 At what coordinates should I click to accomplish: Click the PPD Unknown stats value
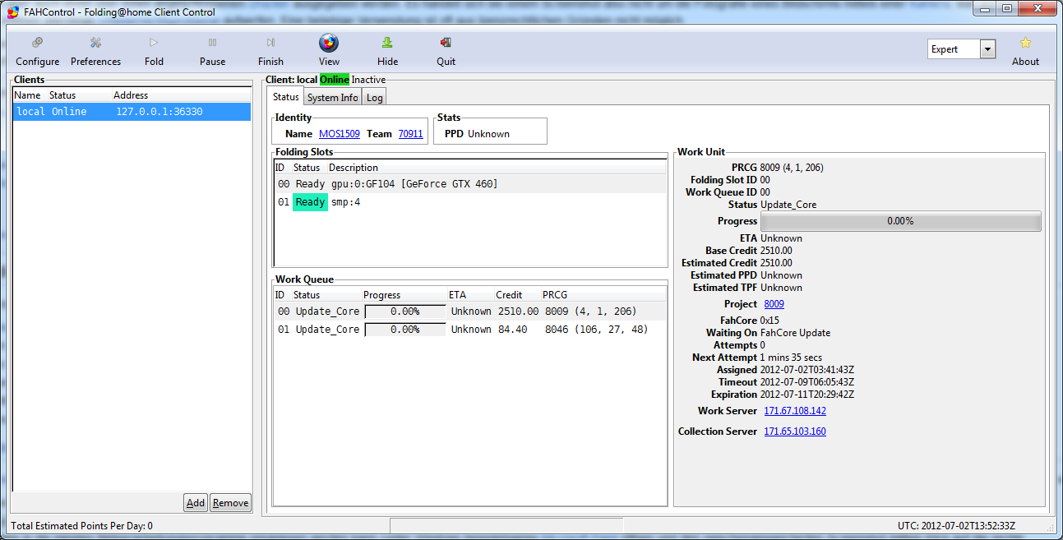point(488,133)
